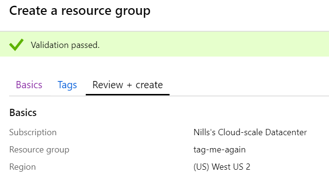The height and width of the screenshot is (186, 329).
Task: Select the Subscription field label
Action: click(x=33, y=132)
